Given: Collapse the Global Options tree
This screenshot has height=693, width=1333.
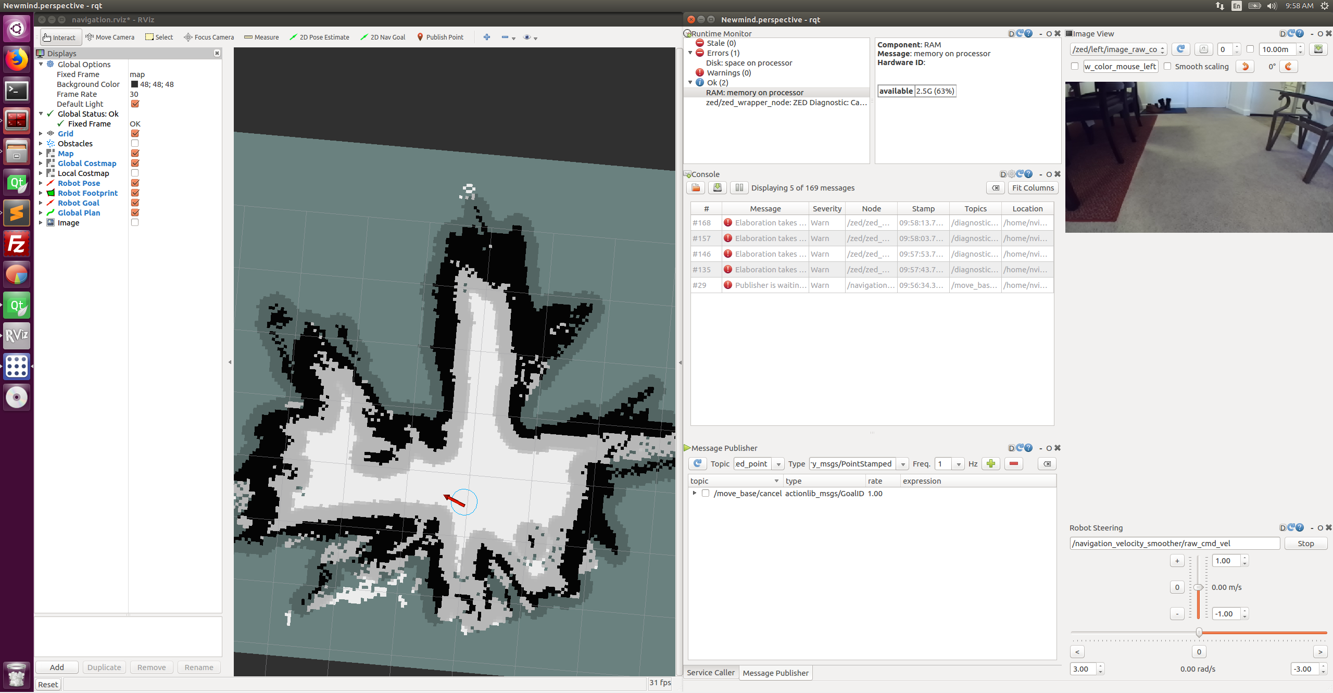Looking at the screenshot, I should pyautogui.click(x=41, y=64).
